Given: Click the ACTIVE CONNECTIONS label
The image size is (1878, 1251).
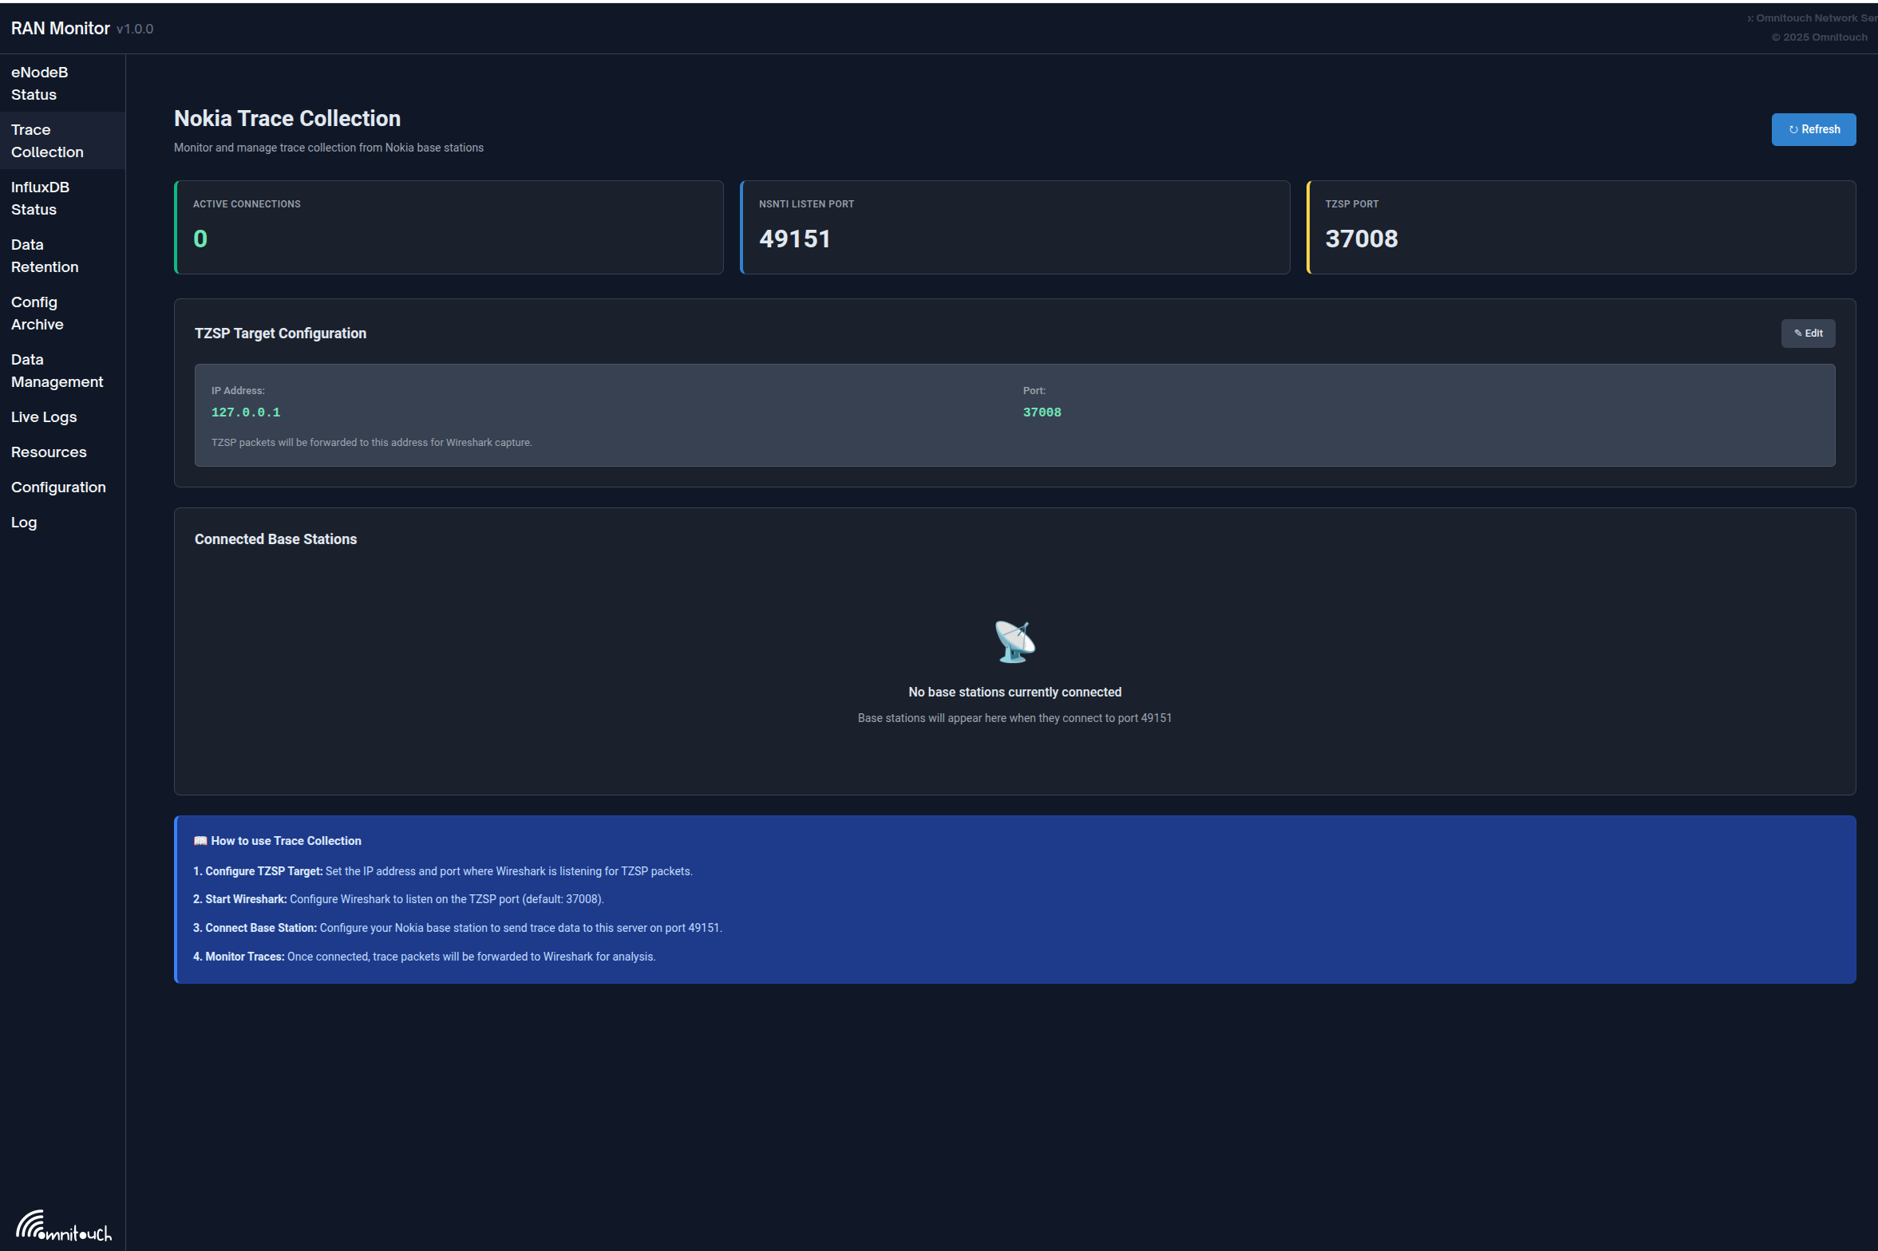Looking at the screenshot, I should click(x=247, y=204).
